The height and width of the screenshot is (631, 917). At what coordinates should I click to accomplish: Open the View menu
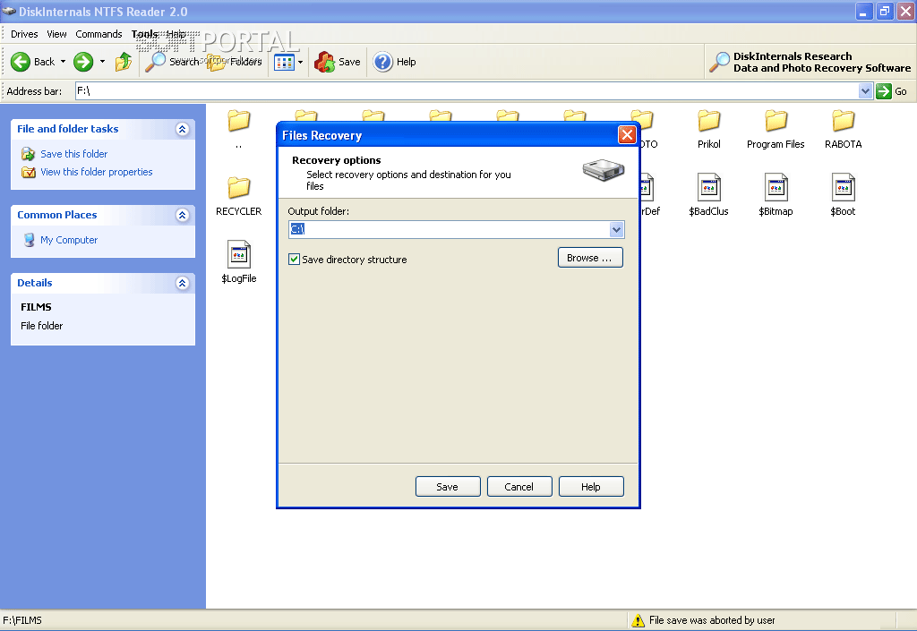56,34
